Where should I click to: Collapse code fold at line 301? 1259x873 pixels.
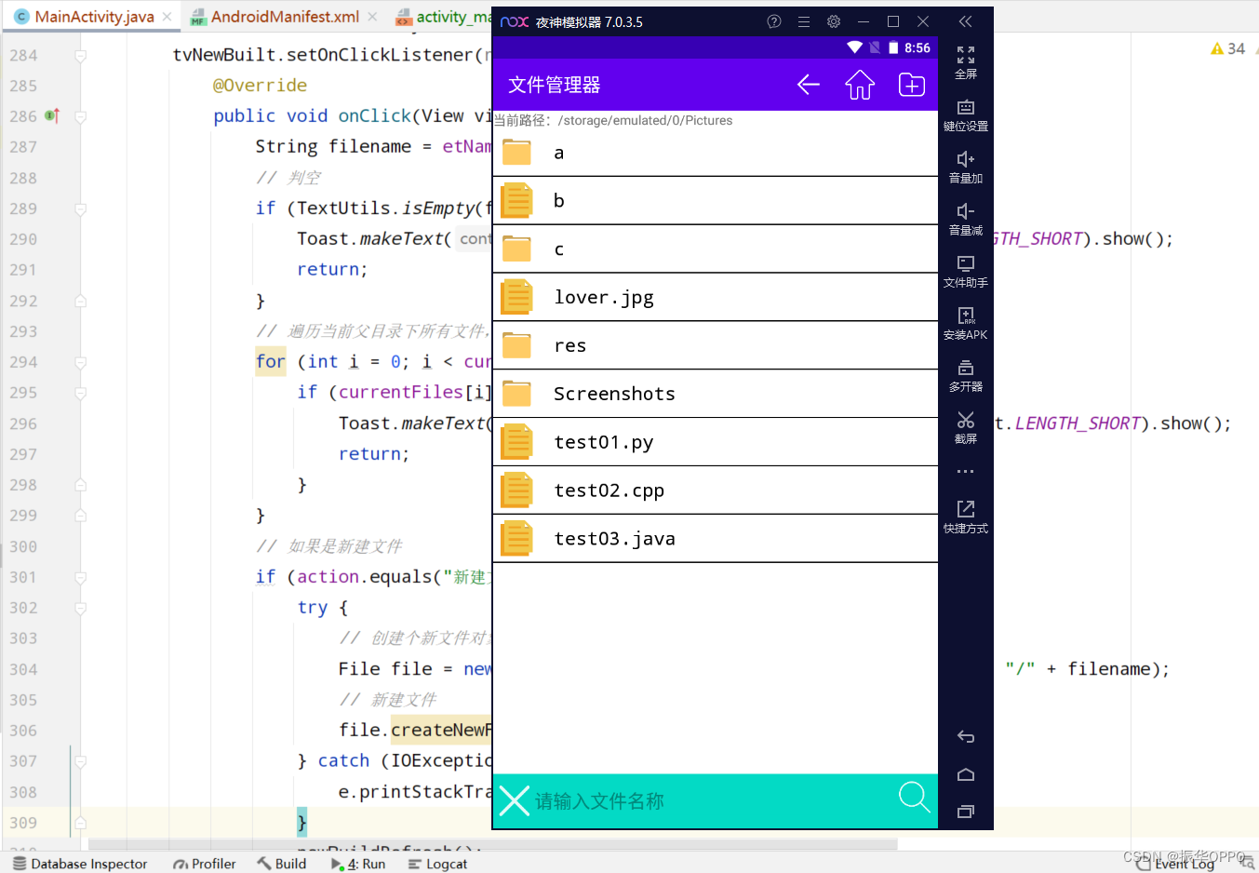pyautogui.click(x=81, y=578)
